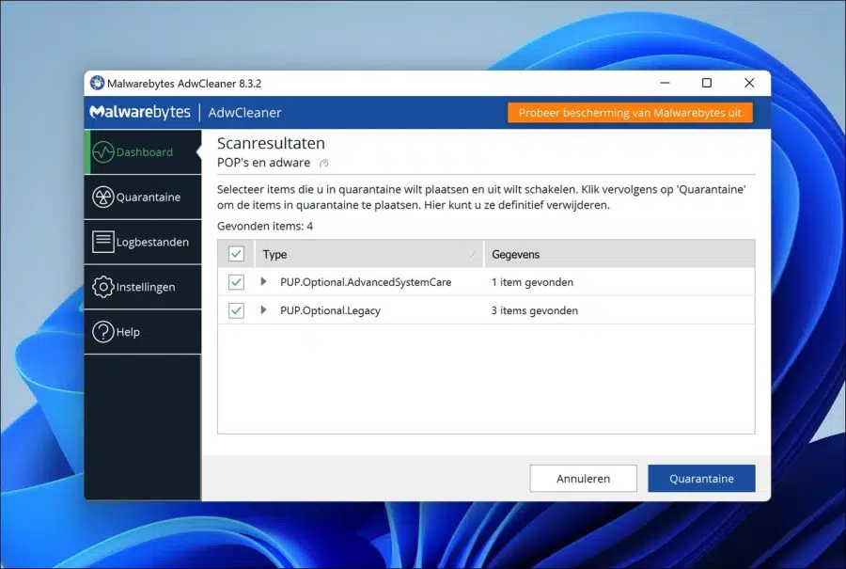
Task: Click the Help question mark icon
Action: point(103,331)
